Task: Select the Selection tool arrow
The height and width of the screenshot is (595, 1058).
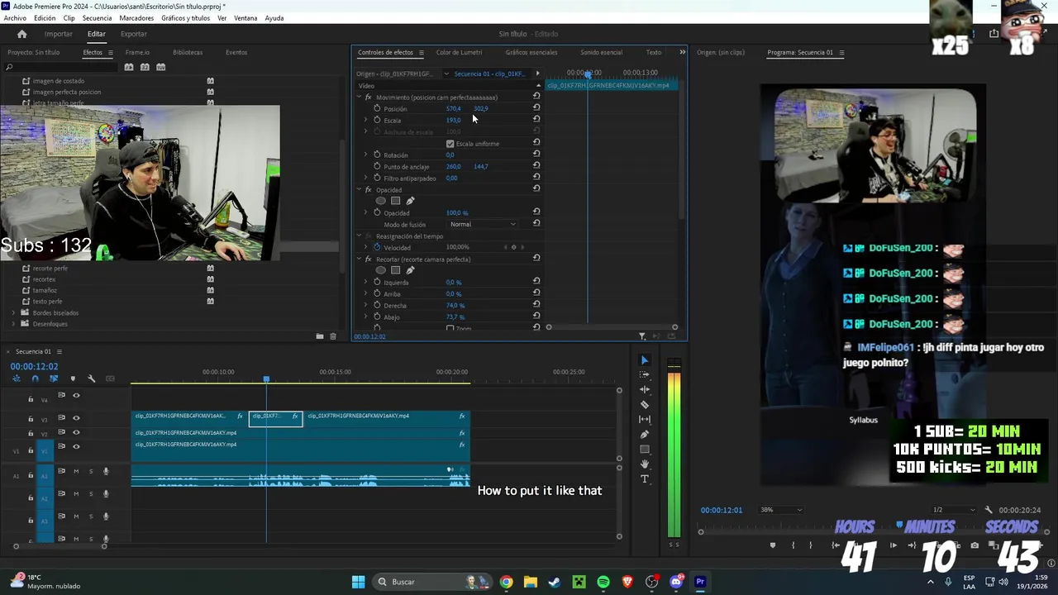Action: pyautogui.click(x=645, y=360)
